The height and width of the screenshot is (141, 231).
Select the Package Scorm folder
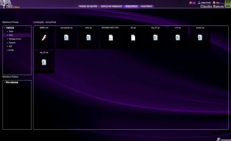[x=15, y=39]
